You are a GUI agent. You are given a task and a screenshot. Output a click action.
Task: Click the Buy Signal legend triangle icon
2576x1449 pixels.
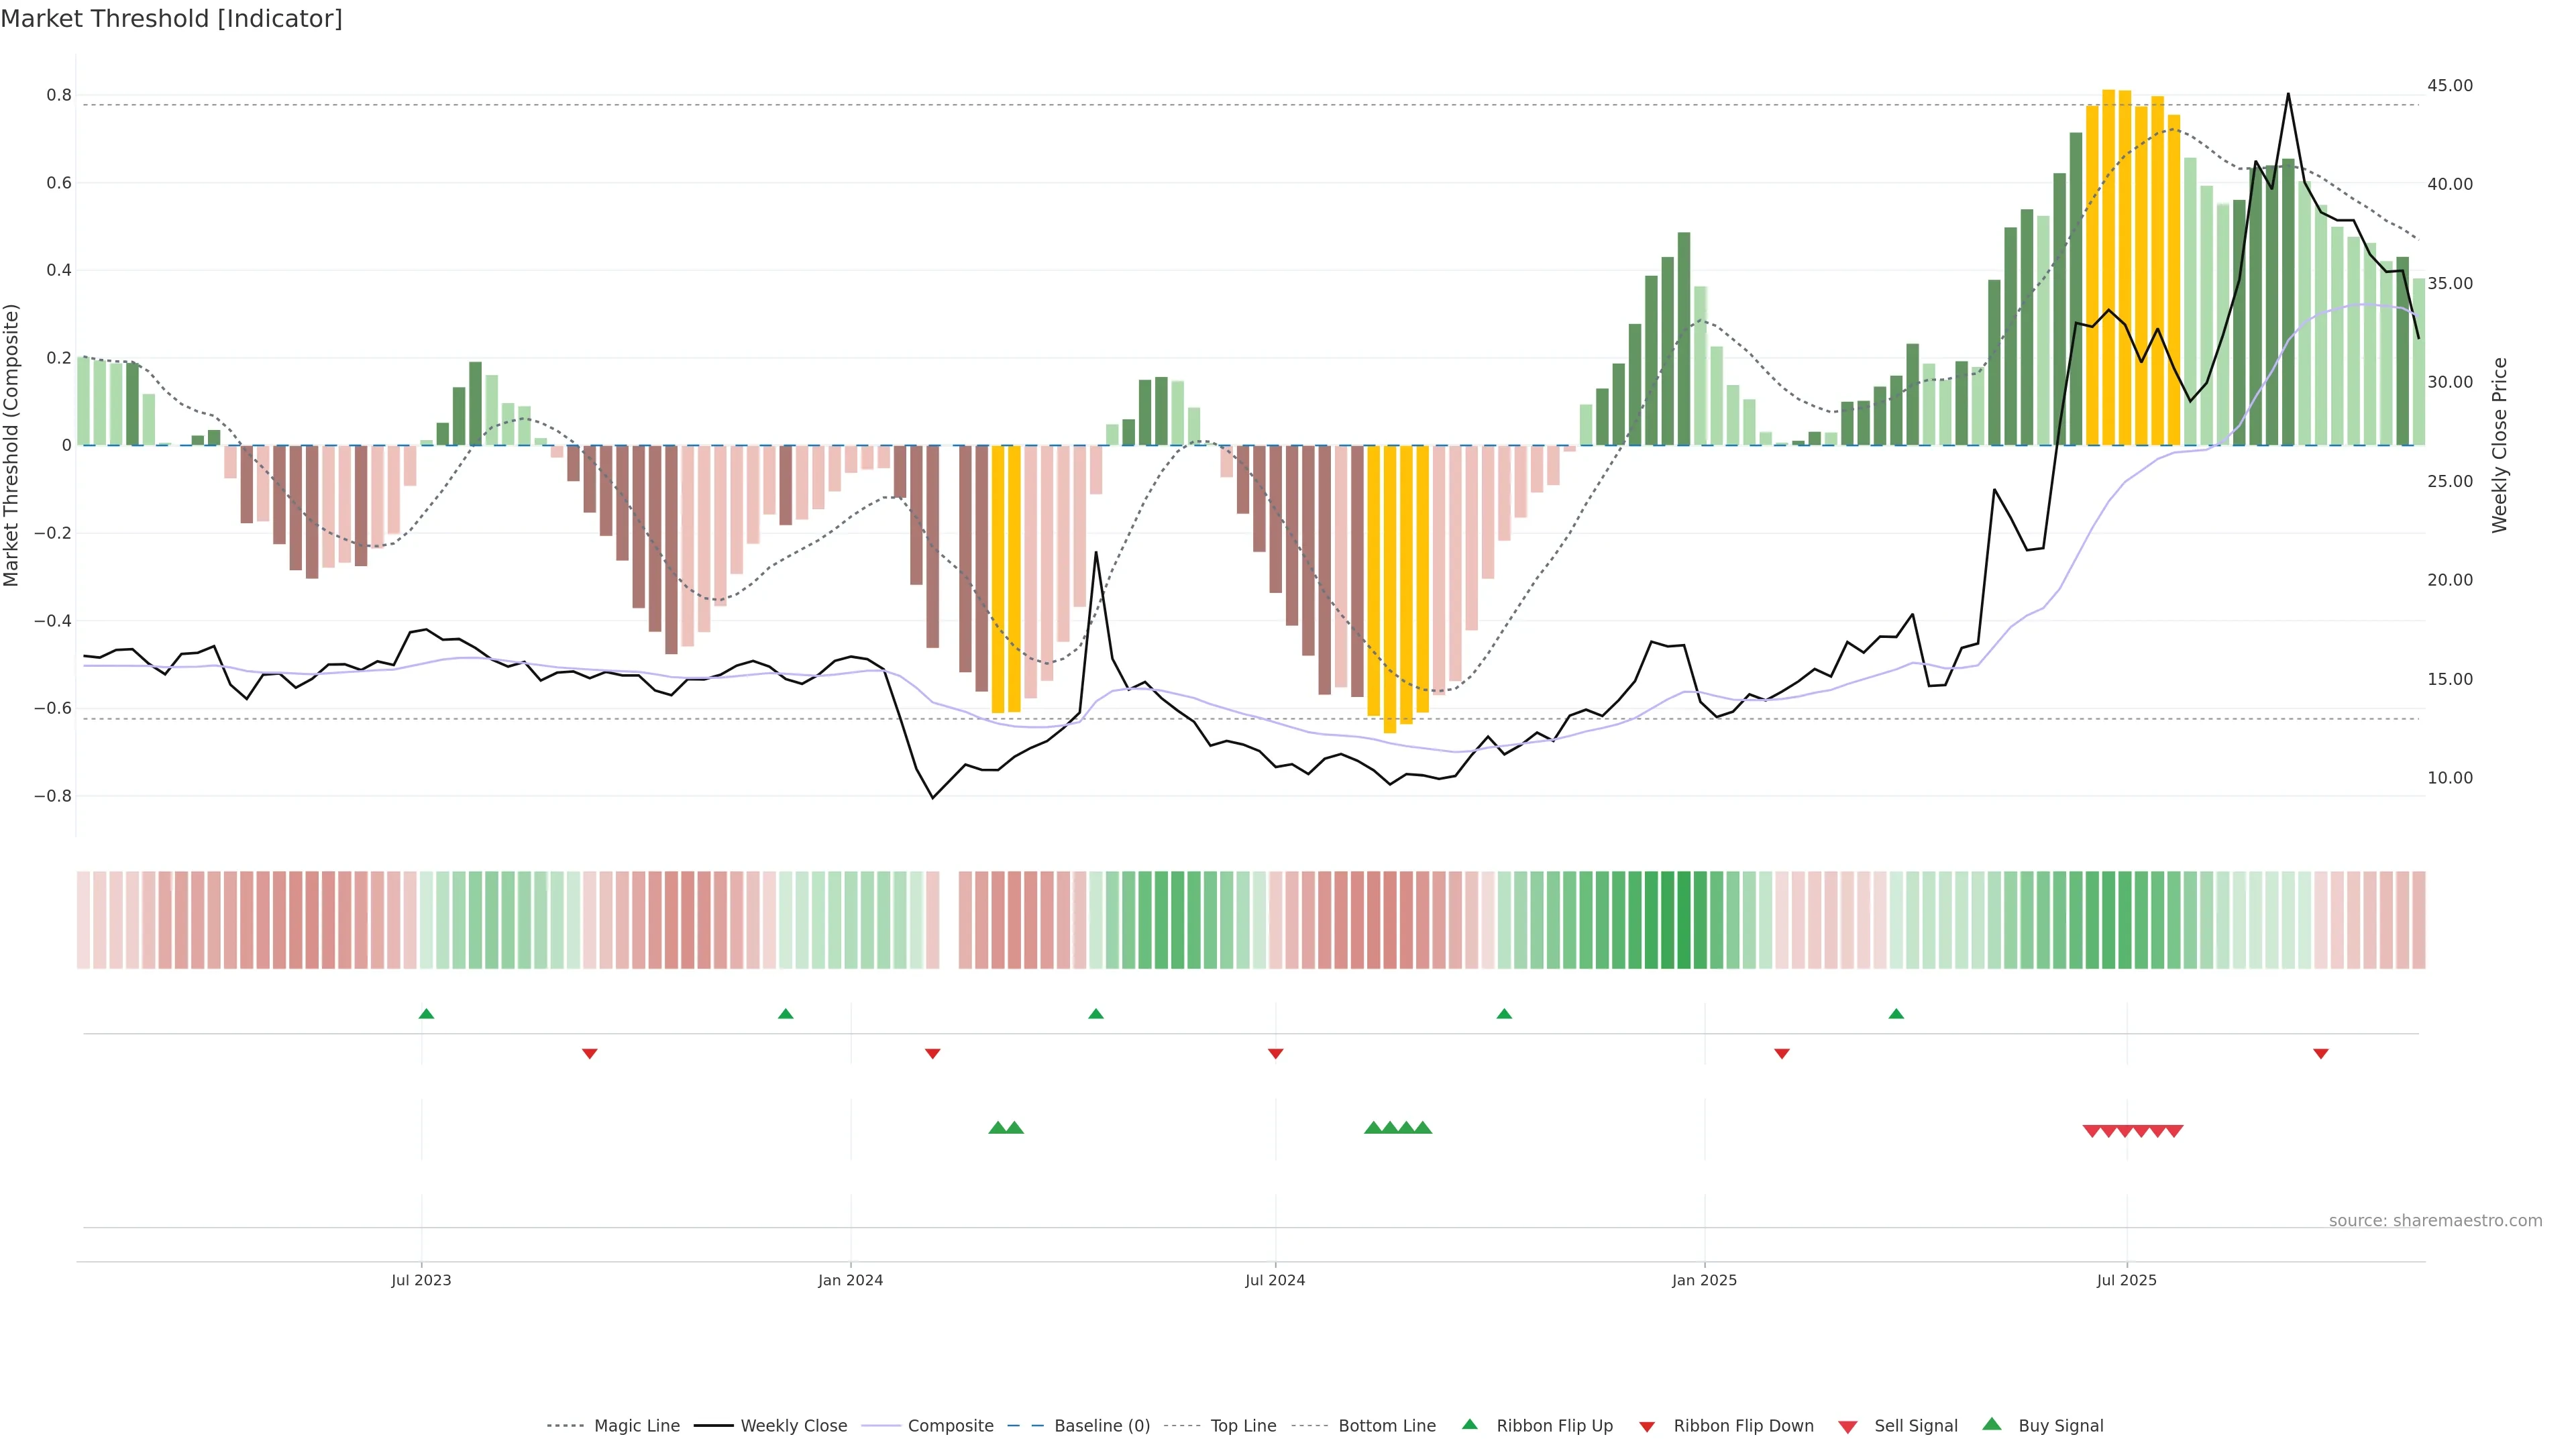(1991, 1424)
